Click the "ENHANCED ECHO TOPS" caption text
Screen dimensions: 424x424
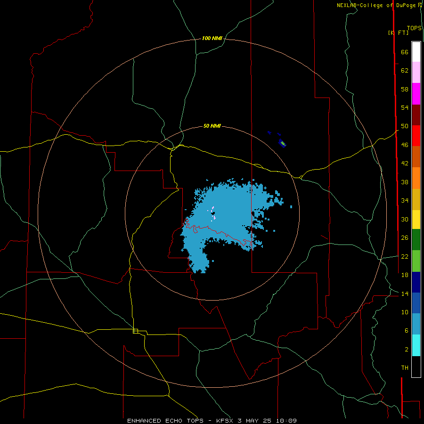pos(165,421)
